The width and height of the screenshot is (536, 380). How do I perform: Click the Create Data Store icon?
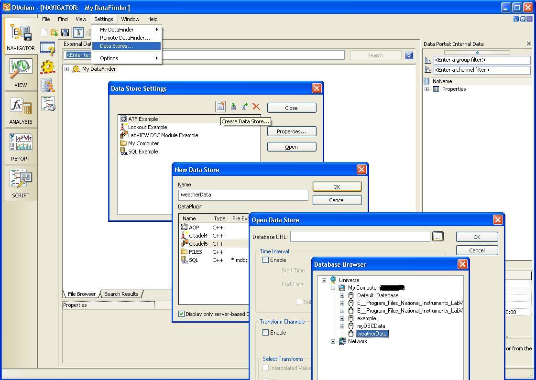(220, 107)
